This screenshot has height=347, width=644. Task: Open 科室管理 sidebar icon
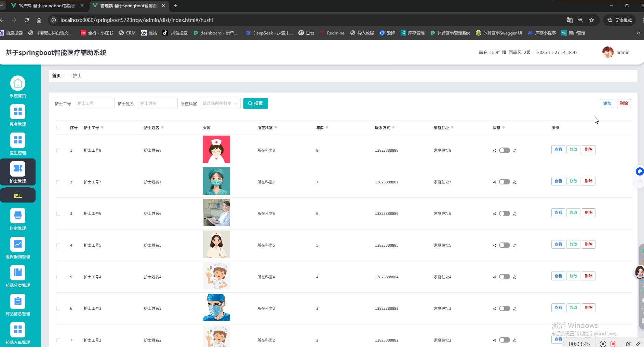point(18,216)
